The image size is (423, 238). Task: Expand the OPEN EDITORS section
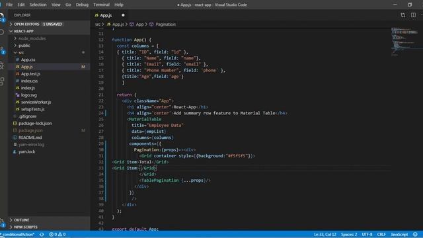point(11,24)
